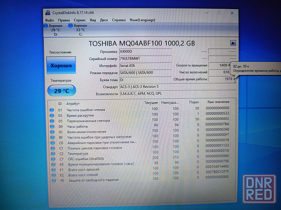Open the Вид menu
The image size is (281, 210).
click(93, 20)
